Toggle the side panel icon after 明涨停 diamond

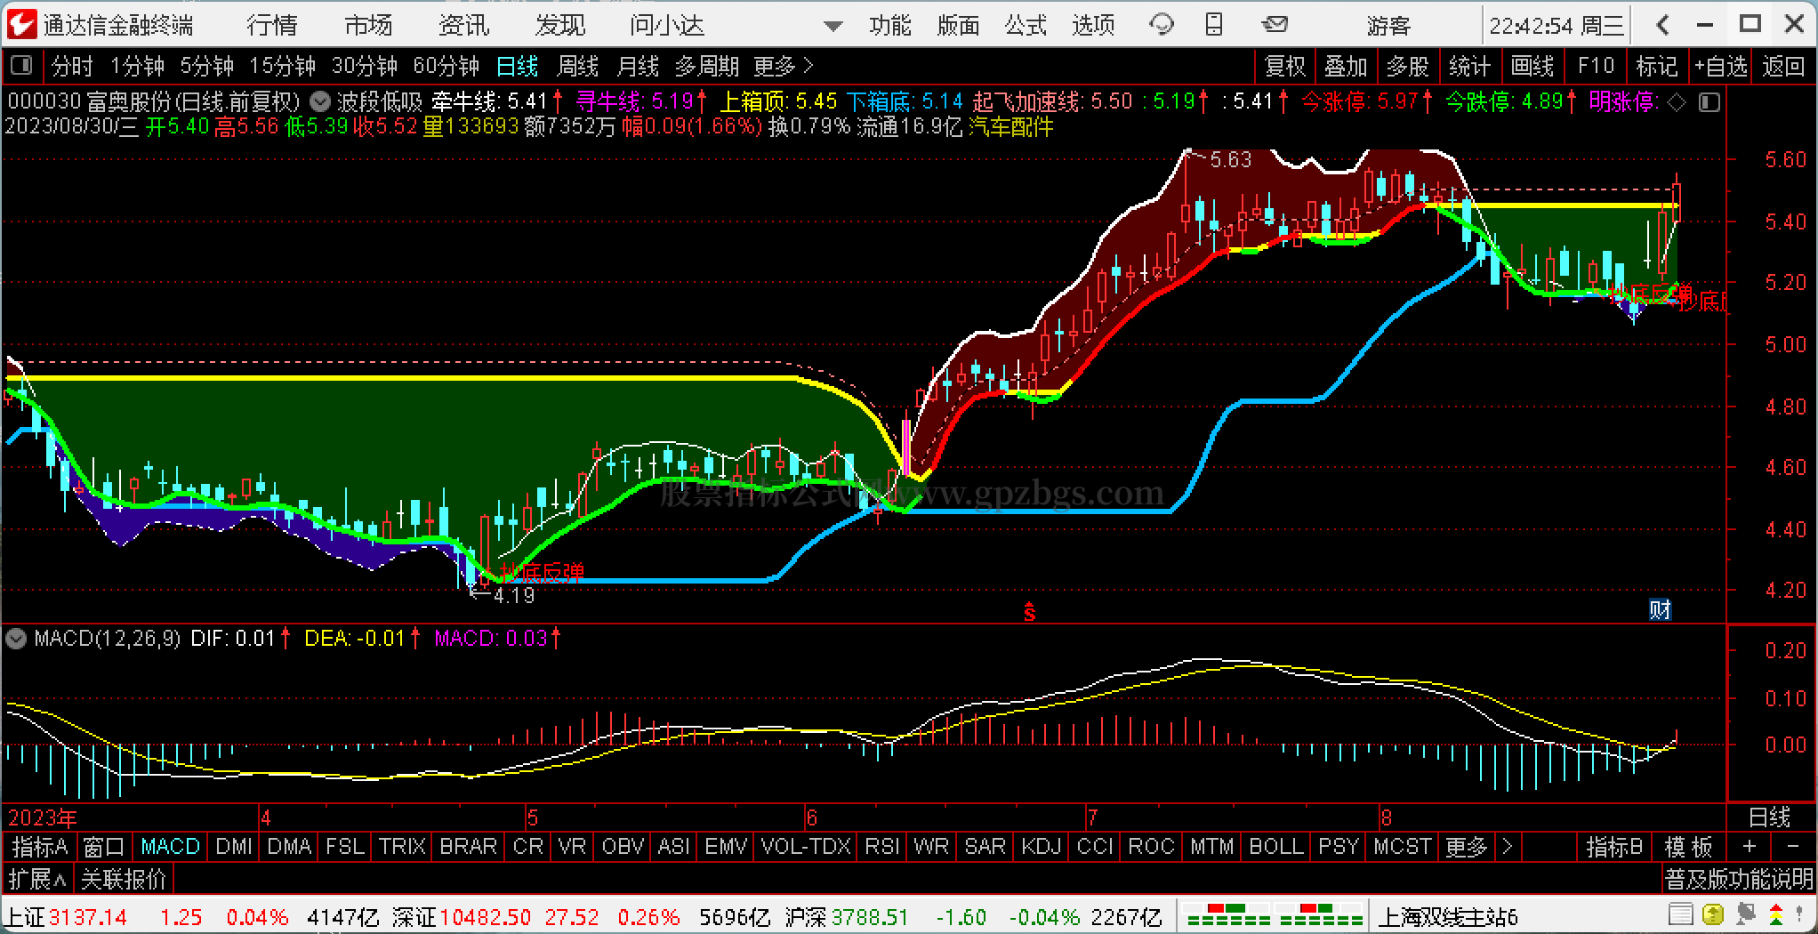(x=1709, y=102)
